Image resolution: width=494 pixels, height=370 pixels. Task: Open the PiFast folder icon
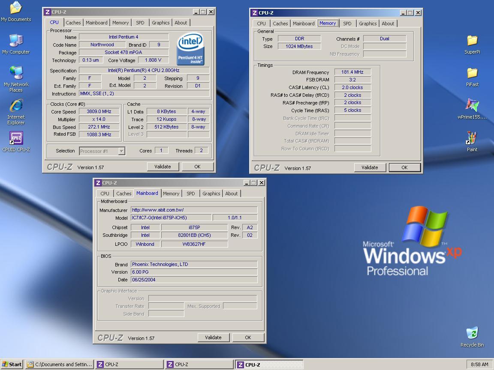pyautogui.click(x=472, y=77)
